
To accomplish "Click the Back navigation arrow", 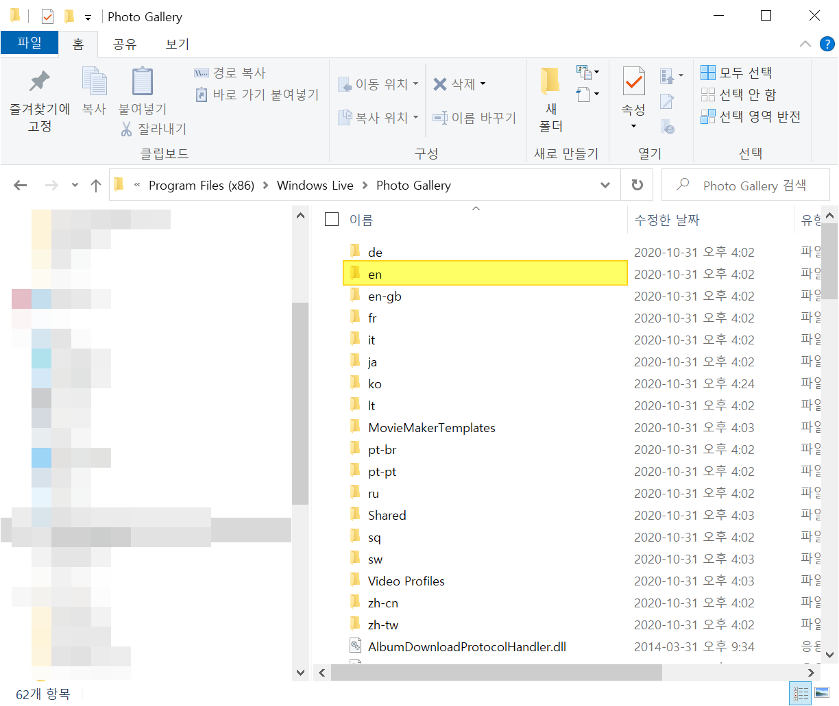I will click(21, 185).
